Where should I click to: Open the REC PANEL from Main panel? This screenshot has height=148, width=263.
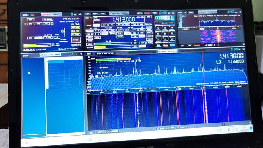[48, 19]
